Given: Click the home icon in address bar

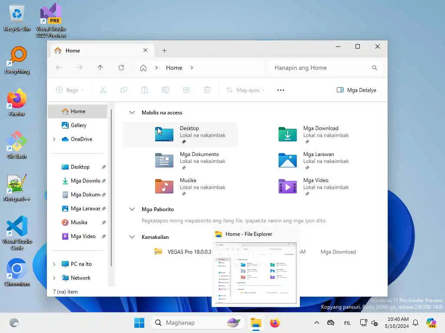Looking at the screenshot, I should point(143,68).
